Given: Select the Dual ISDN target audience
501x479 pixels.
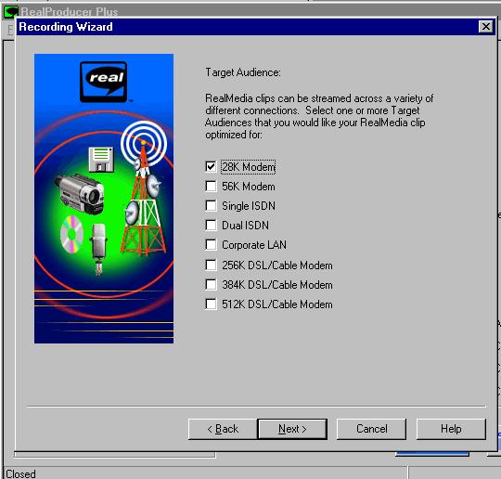Looking at the screenshot, I should 211,225.
